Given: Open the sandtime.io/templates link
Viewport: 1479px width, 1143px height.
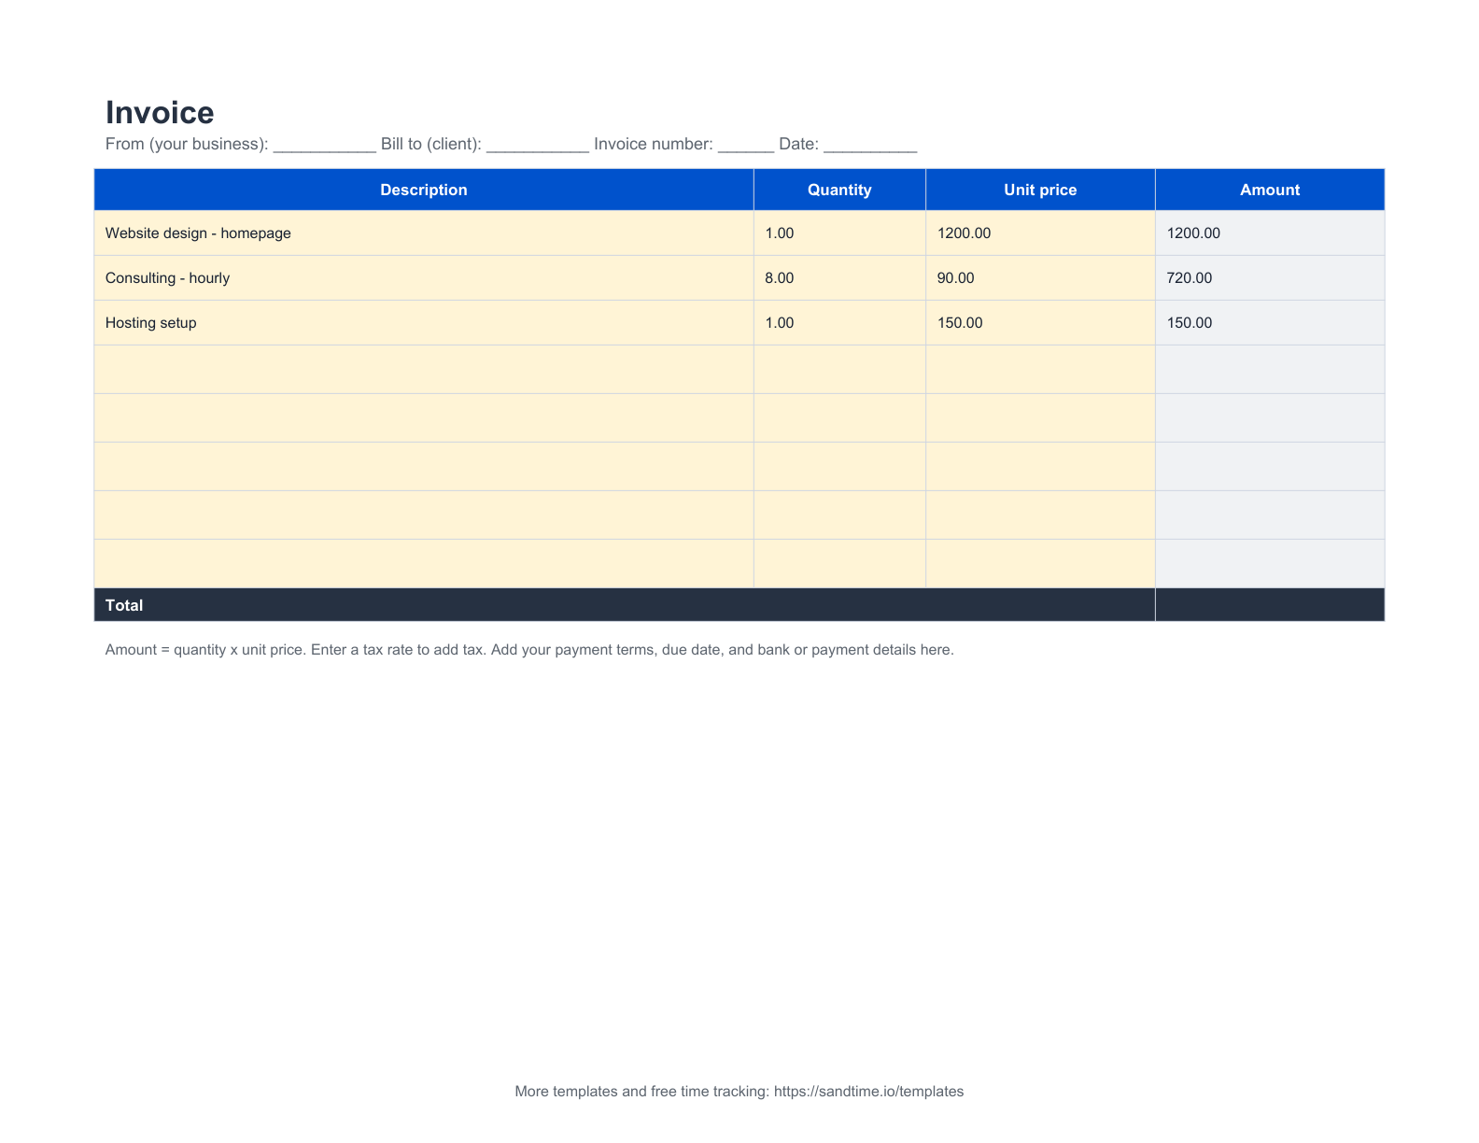Looking at the screenshot, I should (x=868, y=1092).
